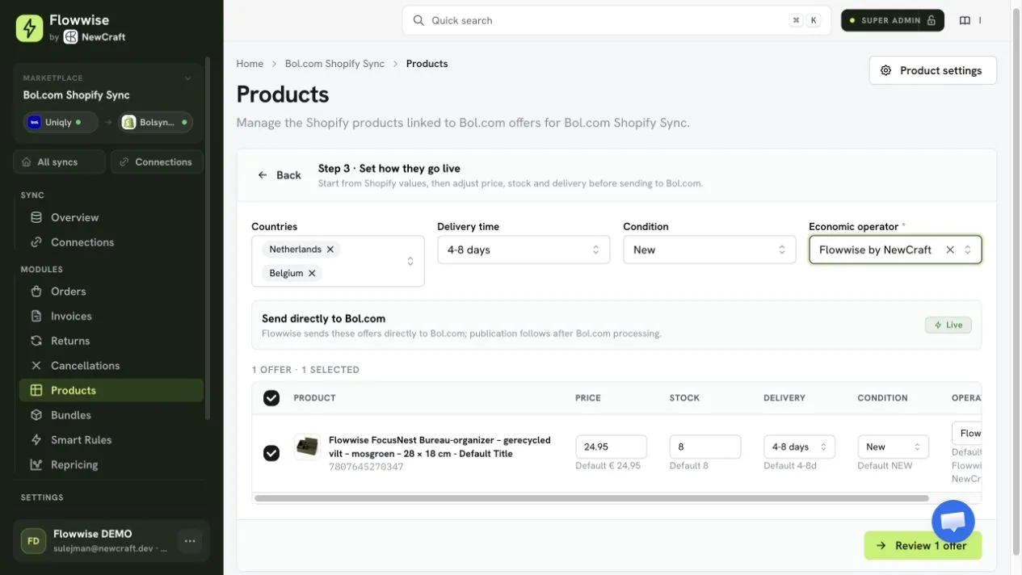Viewport: 1022px width, 575px height.
Task: Open the row Delivery 4-8 days dropdown
Action: 799,447
